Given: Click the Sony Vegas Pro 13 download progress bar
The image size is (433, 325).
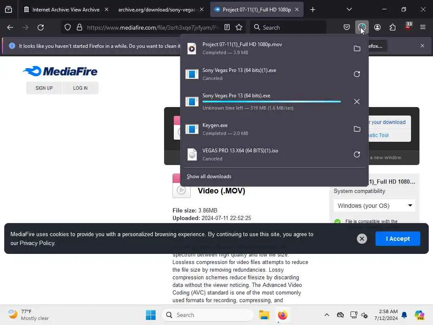Looking at the screenshot, I should (272, 102).
